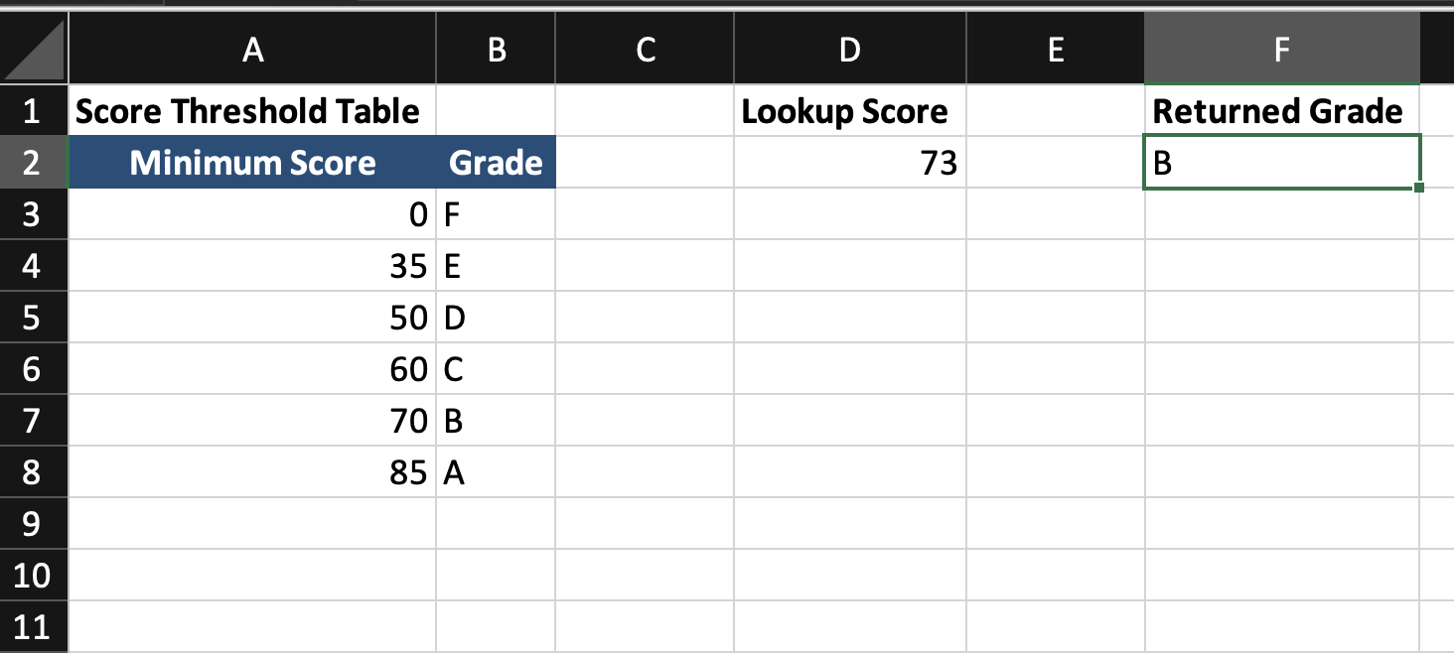Click the row 8 header
Viewport: 1454px width, 653px height.
(x=33, y=472)
